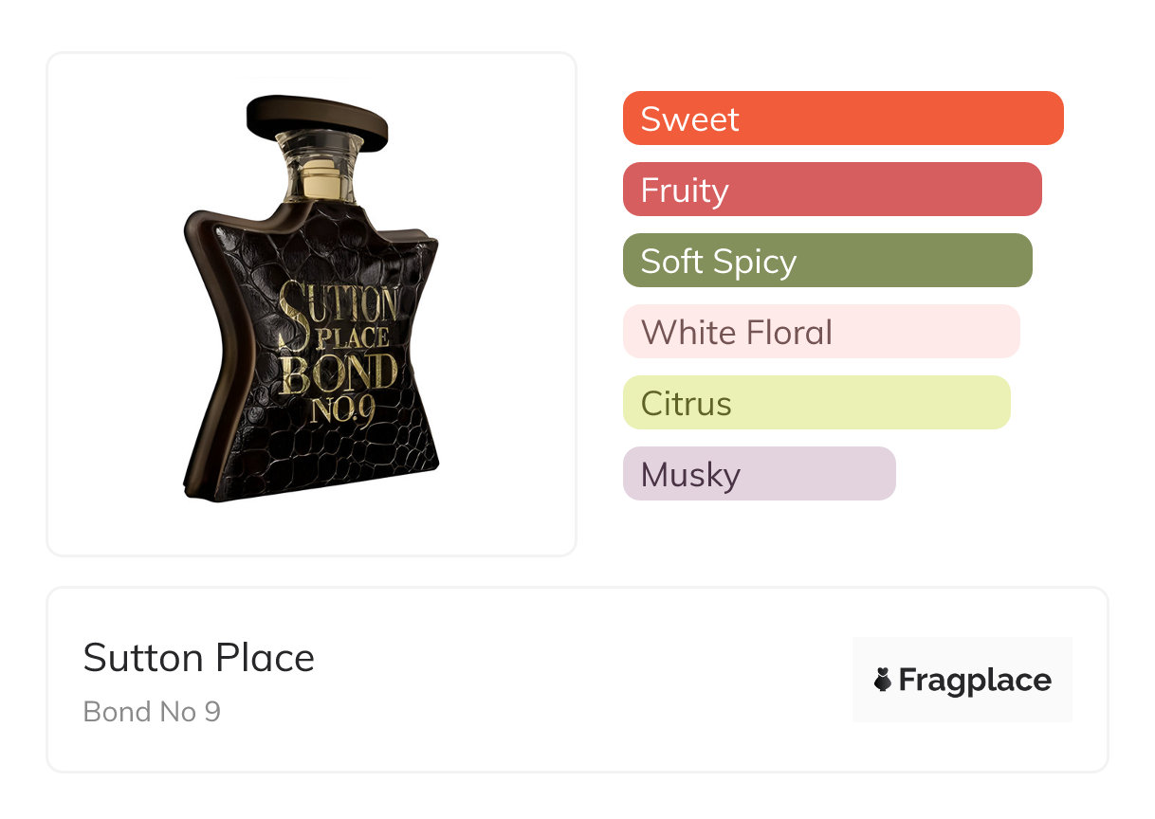The width and height of the screenshot is (1155, 819).
Task: Select the Fruity accord bar
Action: (832, 190)
